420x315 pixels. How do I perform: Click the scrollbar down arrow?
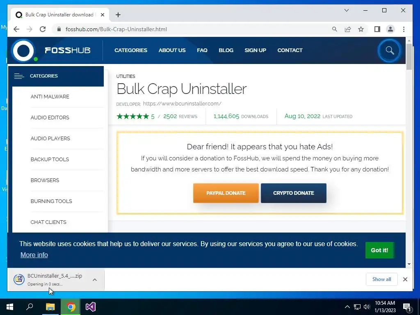(409, 264)
